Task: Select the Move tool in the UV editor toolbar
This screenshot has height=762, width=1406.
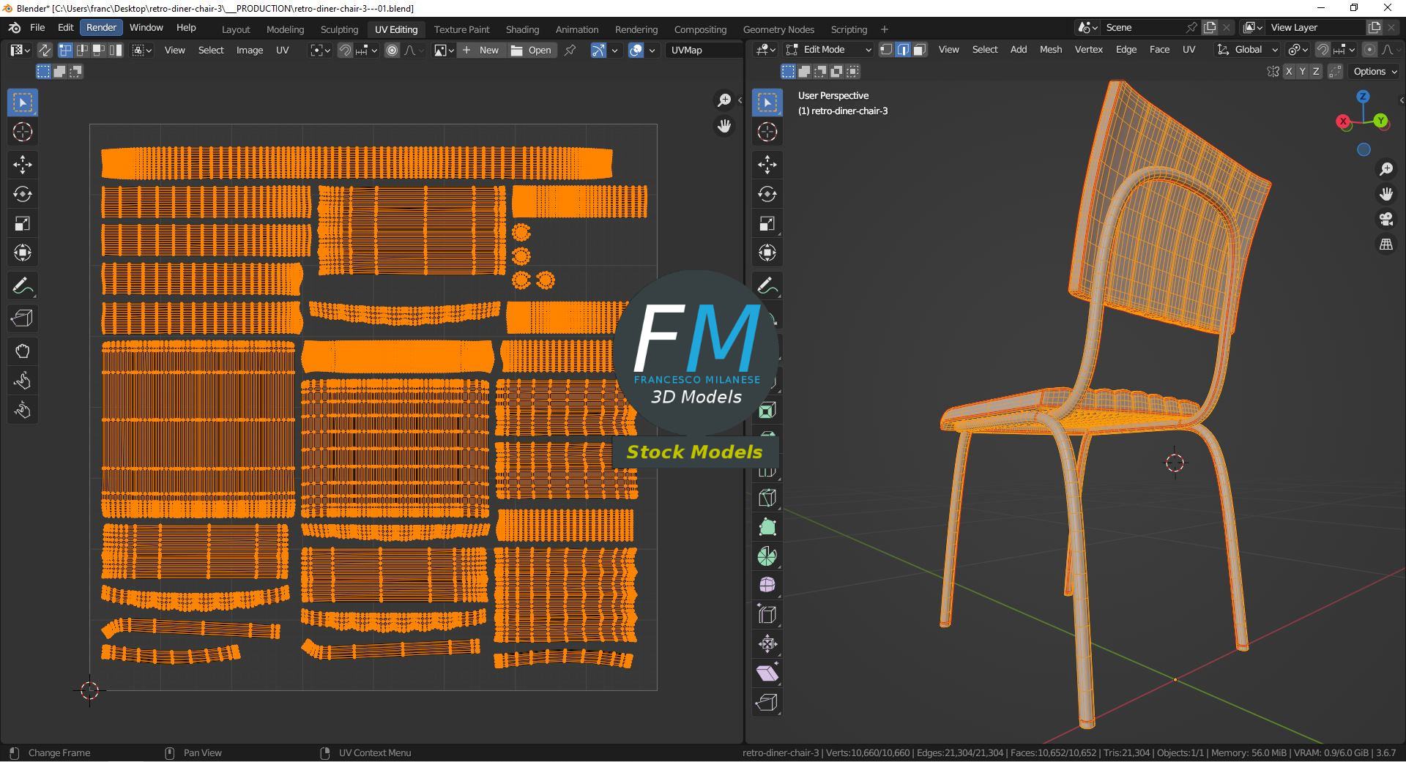Action: point(23,165)
